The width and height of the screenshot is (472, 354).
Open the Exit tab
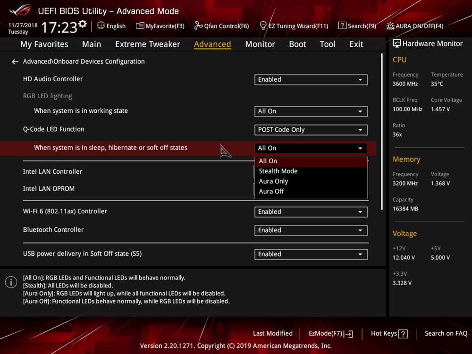(x=356, y=44)
